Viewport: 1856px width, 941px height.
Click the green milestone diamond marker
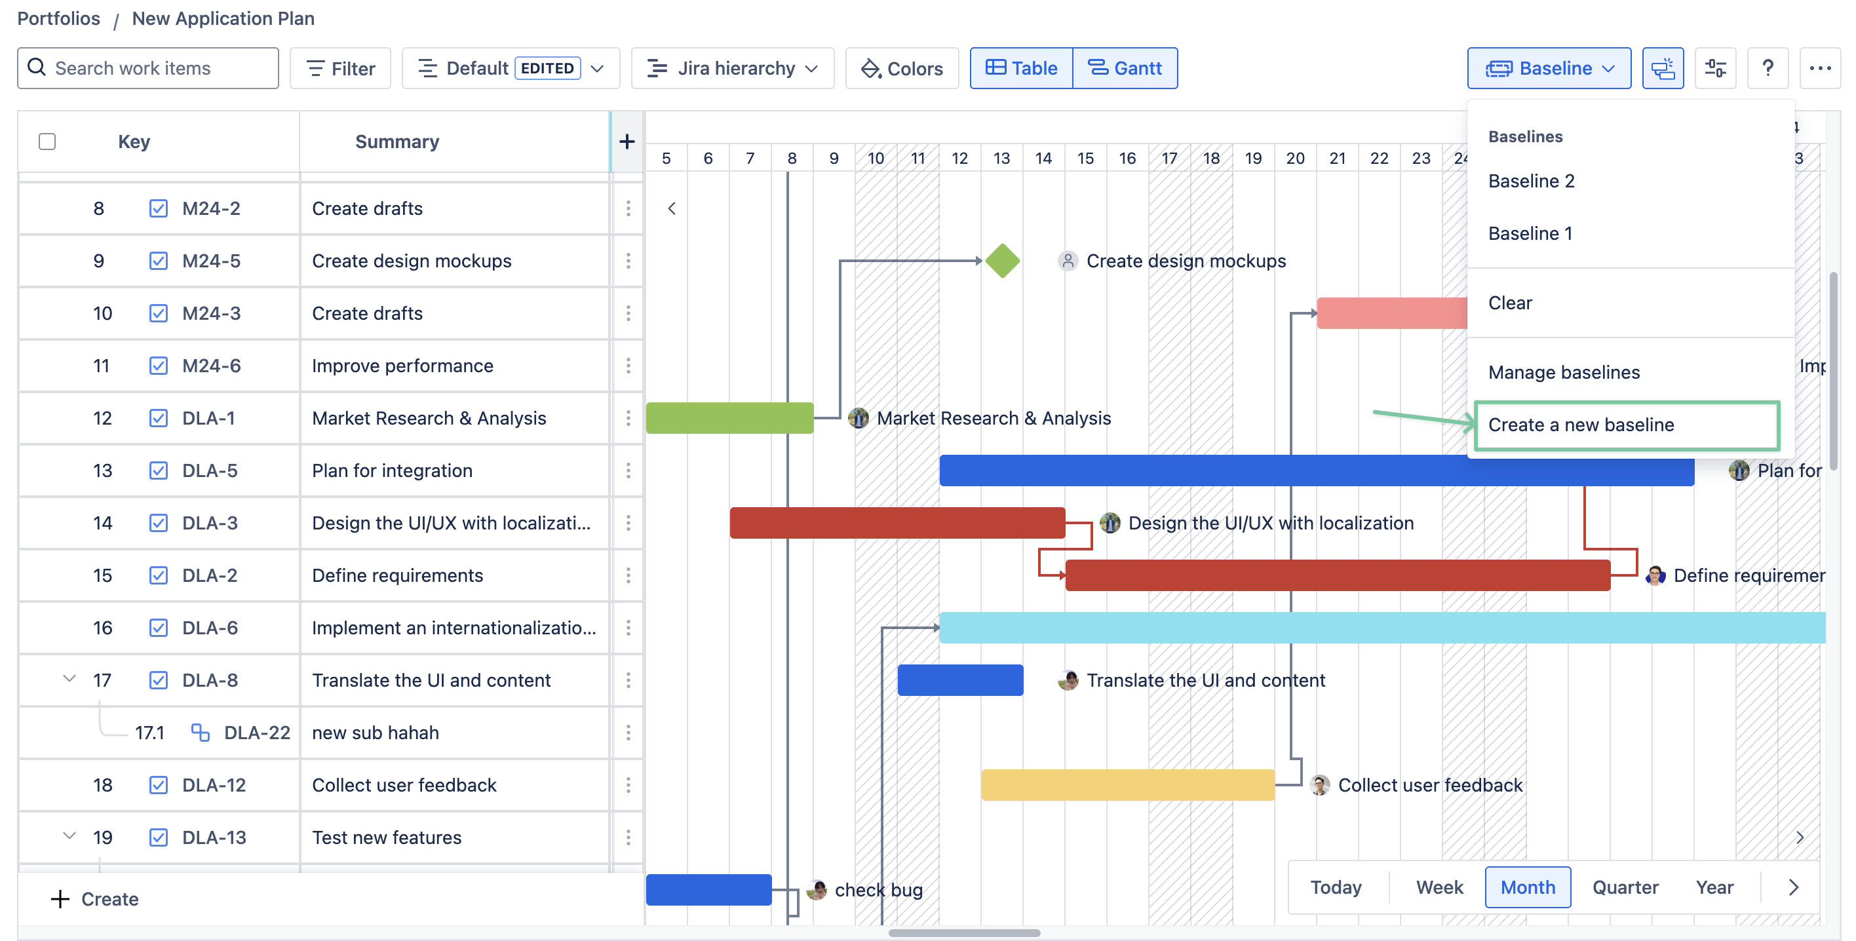pos(1002,261)
